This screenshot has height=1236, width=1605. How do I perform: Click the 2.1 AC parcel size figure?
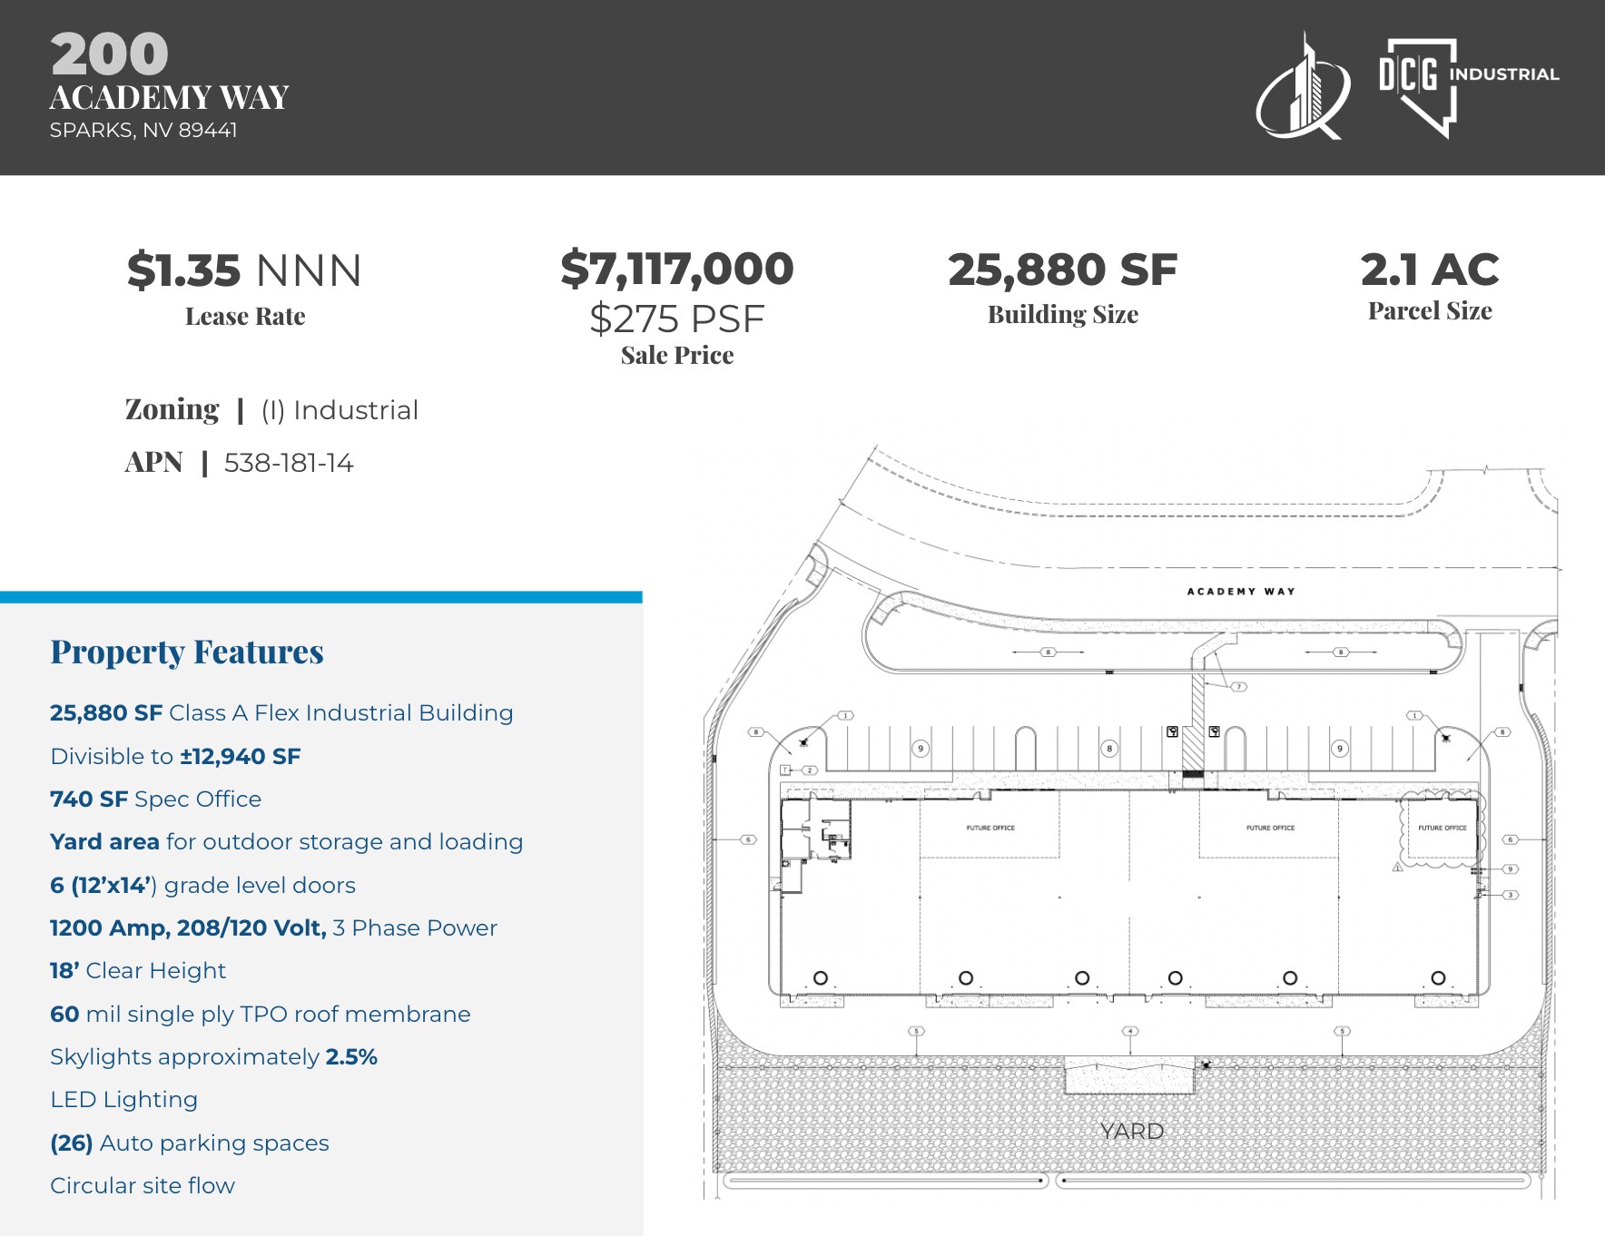pos(1430,268)
